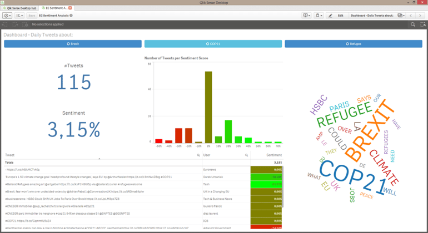The width and height of the screenshot is (428, 233).
Task: Click the tall 0% sentiment bar
Action: coord(208,107)
